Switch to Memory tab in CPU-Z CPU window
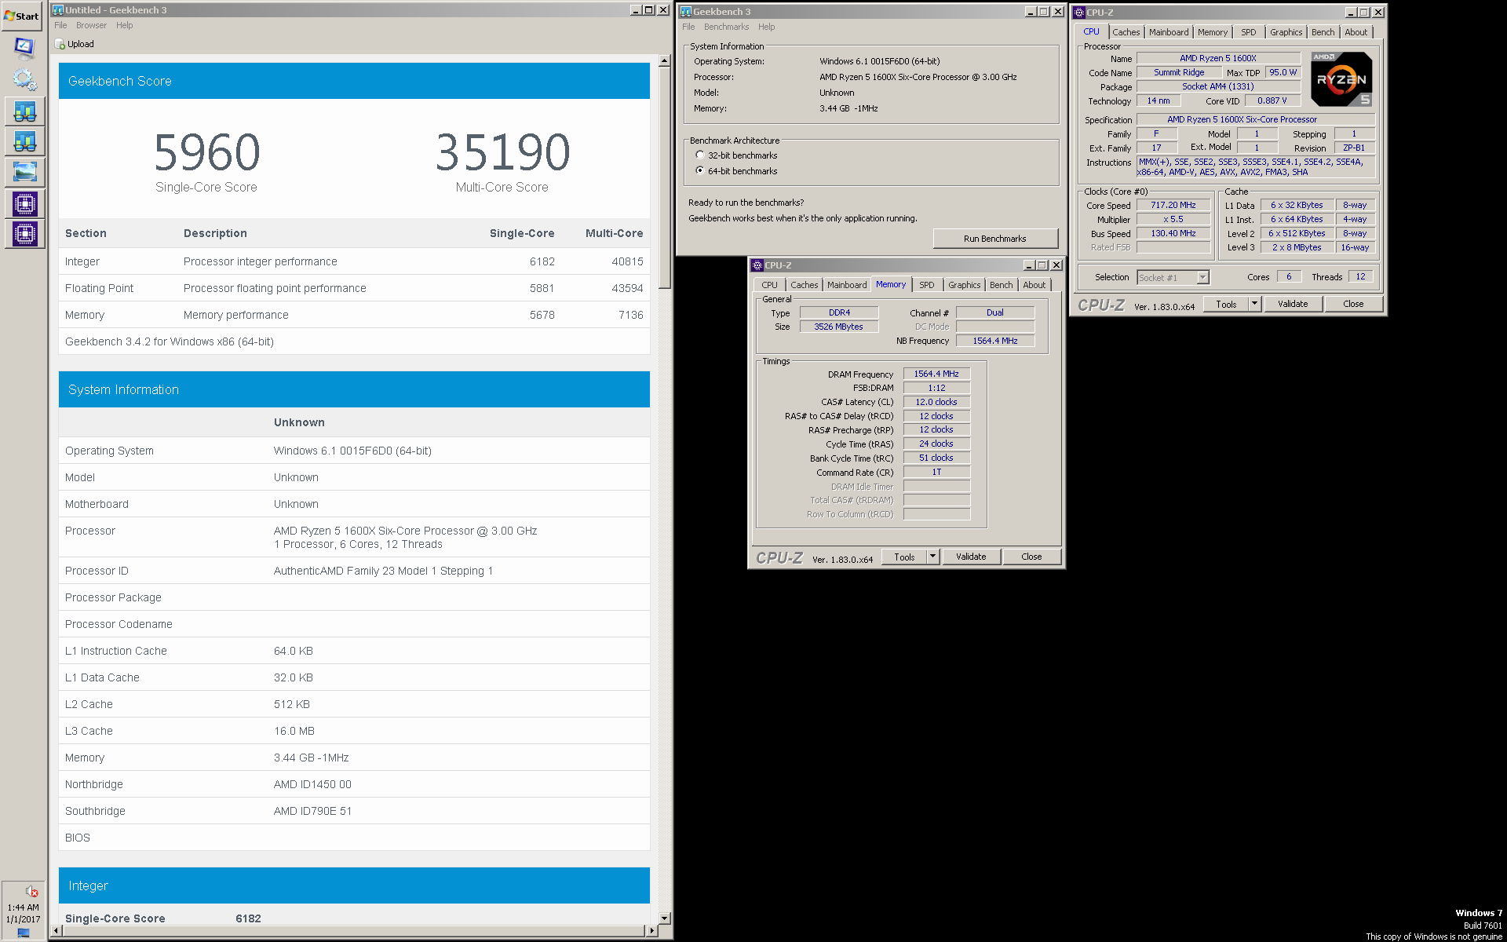This screenshot has height=942, width=1507. pos(1213,32)
